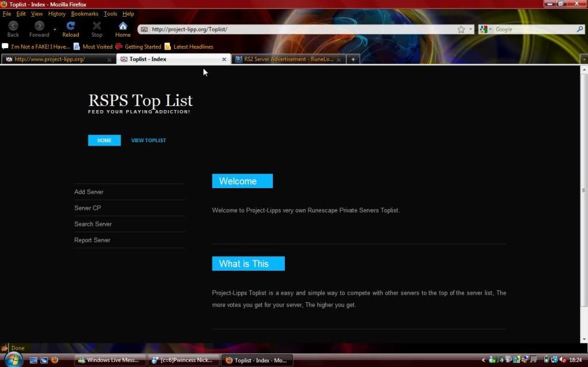Click the Windows Start orb
This screenshot has height=367, width=588.
13,360
